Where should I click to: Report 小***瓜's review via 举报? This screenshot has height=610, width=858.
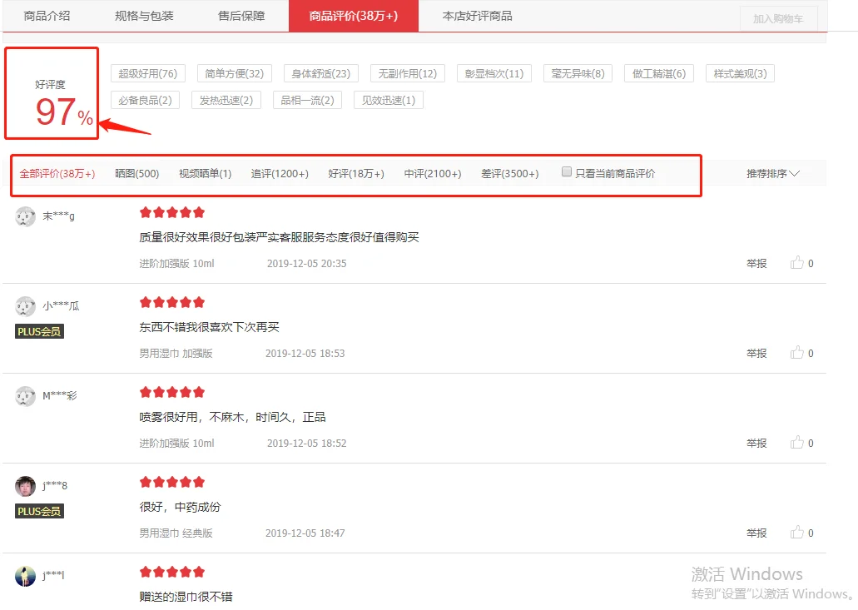pos(756,354)
